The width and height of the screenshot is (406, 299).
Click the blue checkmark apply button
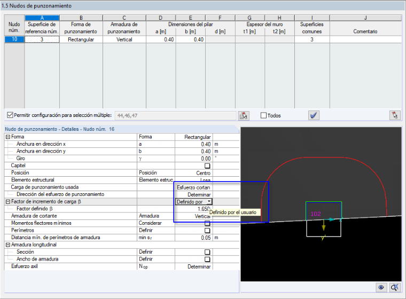[314, 115]
